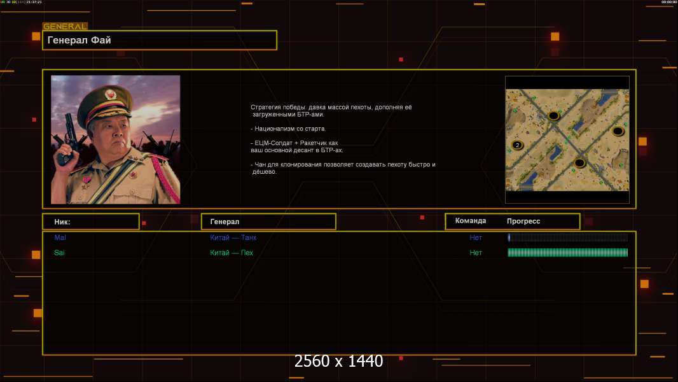Select start position marker 2 on map
This screenshot has height=382, width=678.
click(x=517, y=145)
